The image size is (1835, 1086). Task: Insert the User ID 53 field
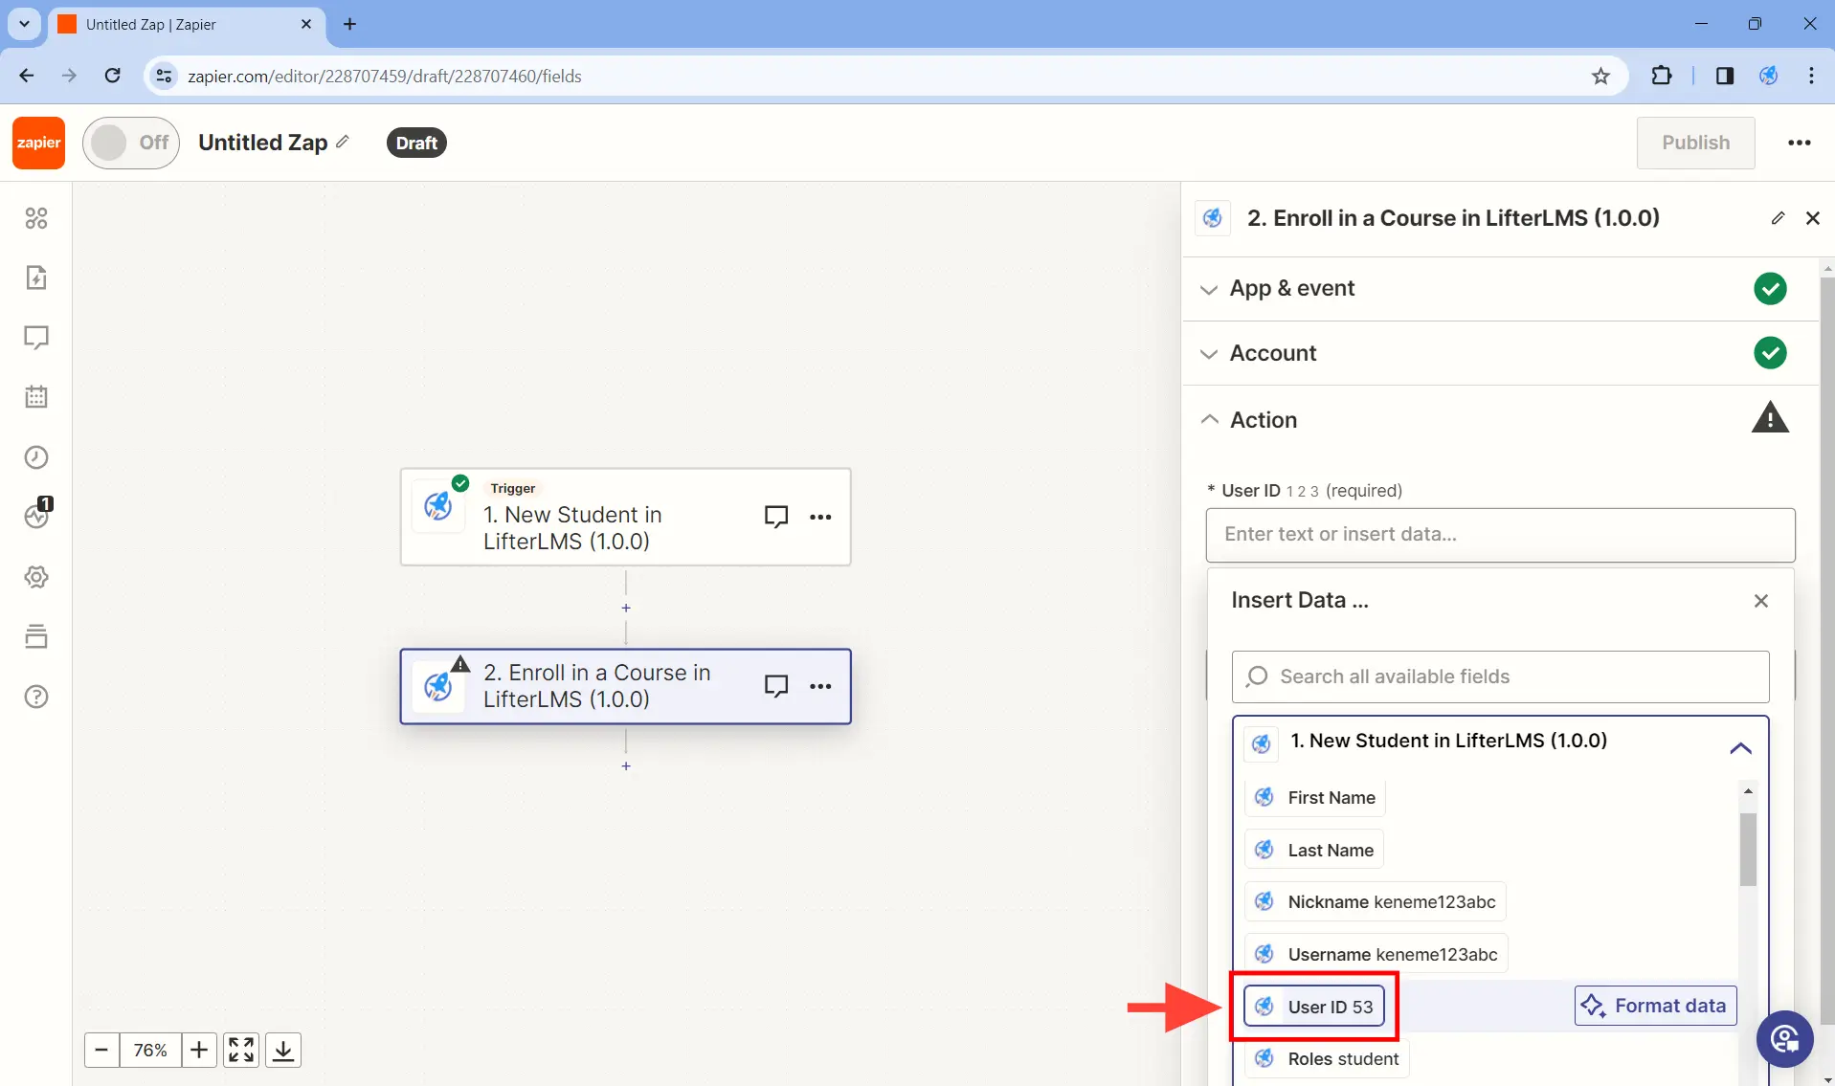[x=1314, y=1007]
